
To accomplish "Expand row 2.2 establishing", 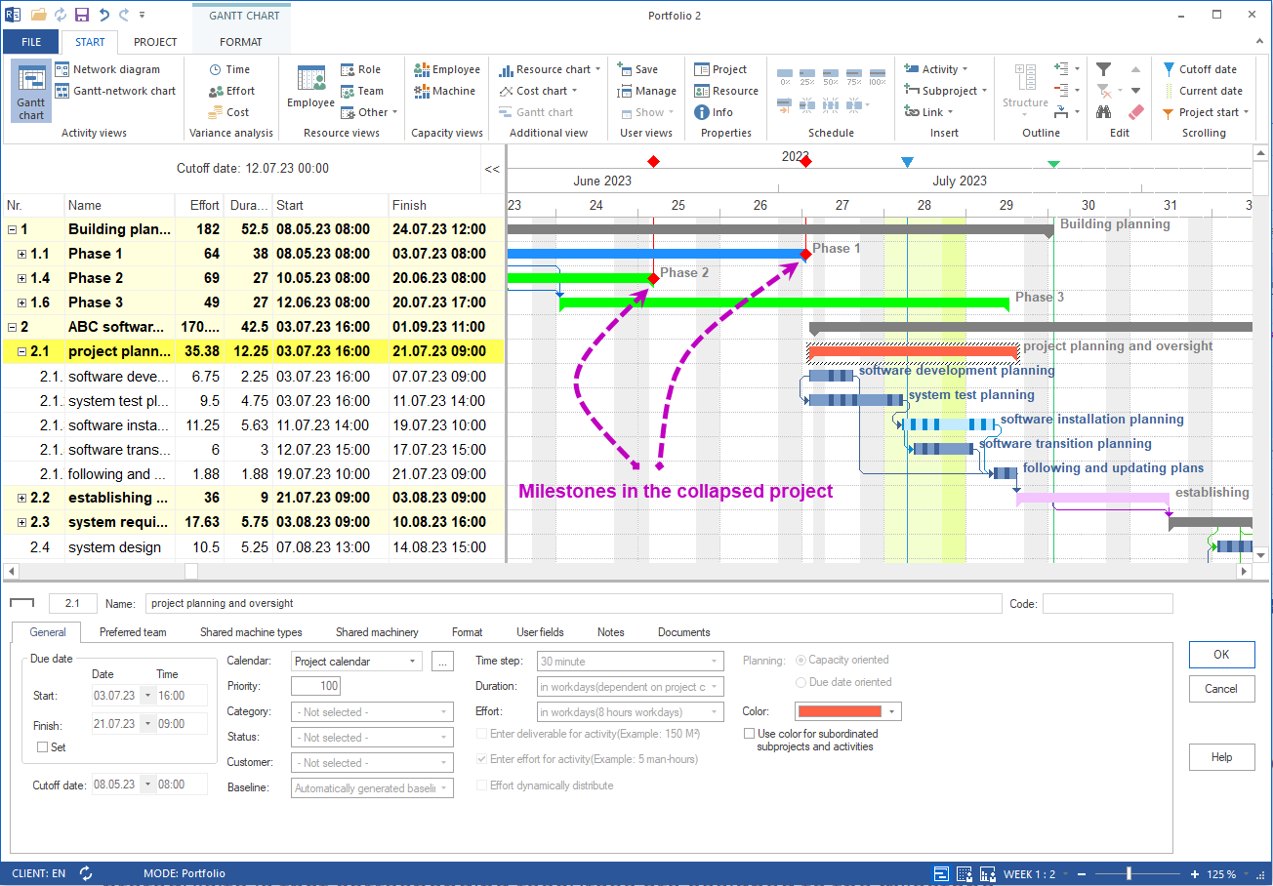I will (x=21, y=498).
